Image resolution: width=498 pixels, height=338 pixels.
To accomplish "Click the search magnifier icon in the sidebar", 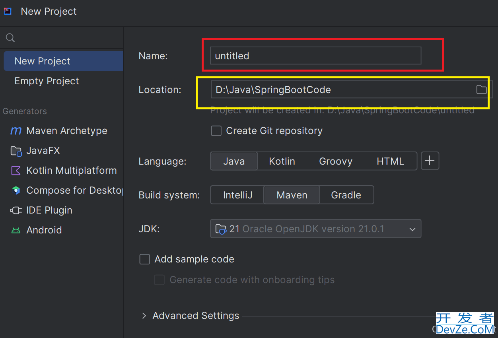I will point(10,38).
